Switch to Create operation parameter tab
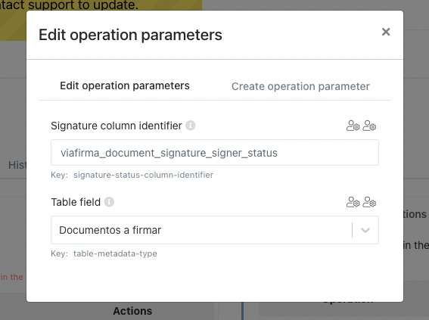 tap(300, 86)
